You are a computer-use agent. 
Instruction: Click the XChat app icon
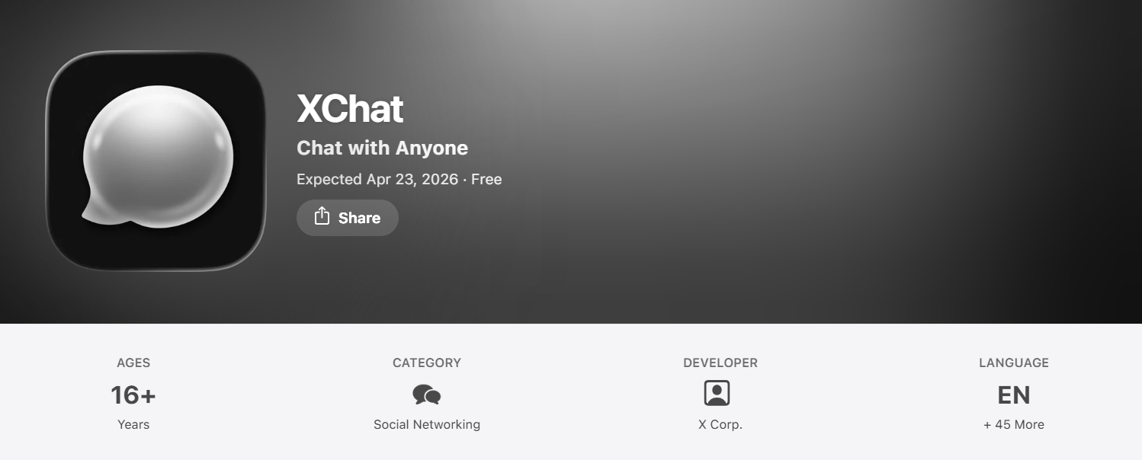tap(156, 161)
